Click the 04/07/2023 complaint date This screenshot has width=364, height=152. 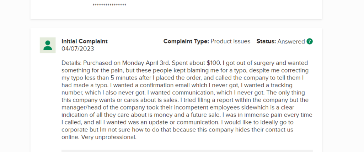tap(78, 49)
